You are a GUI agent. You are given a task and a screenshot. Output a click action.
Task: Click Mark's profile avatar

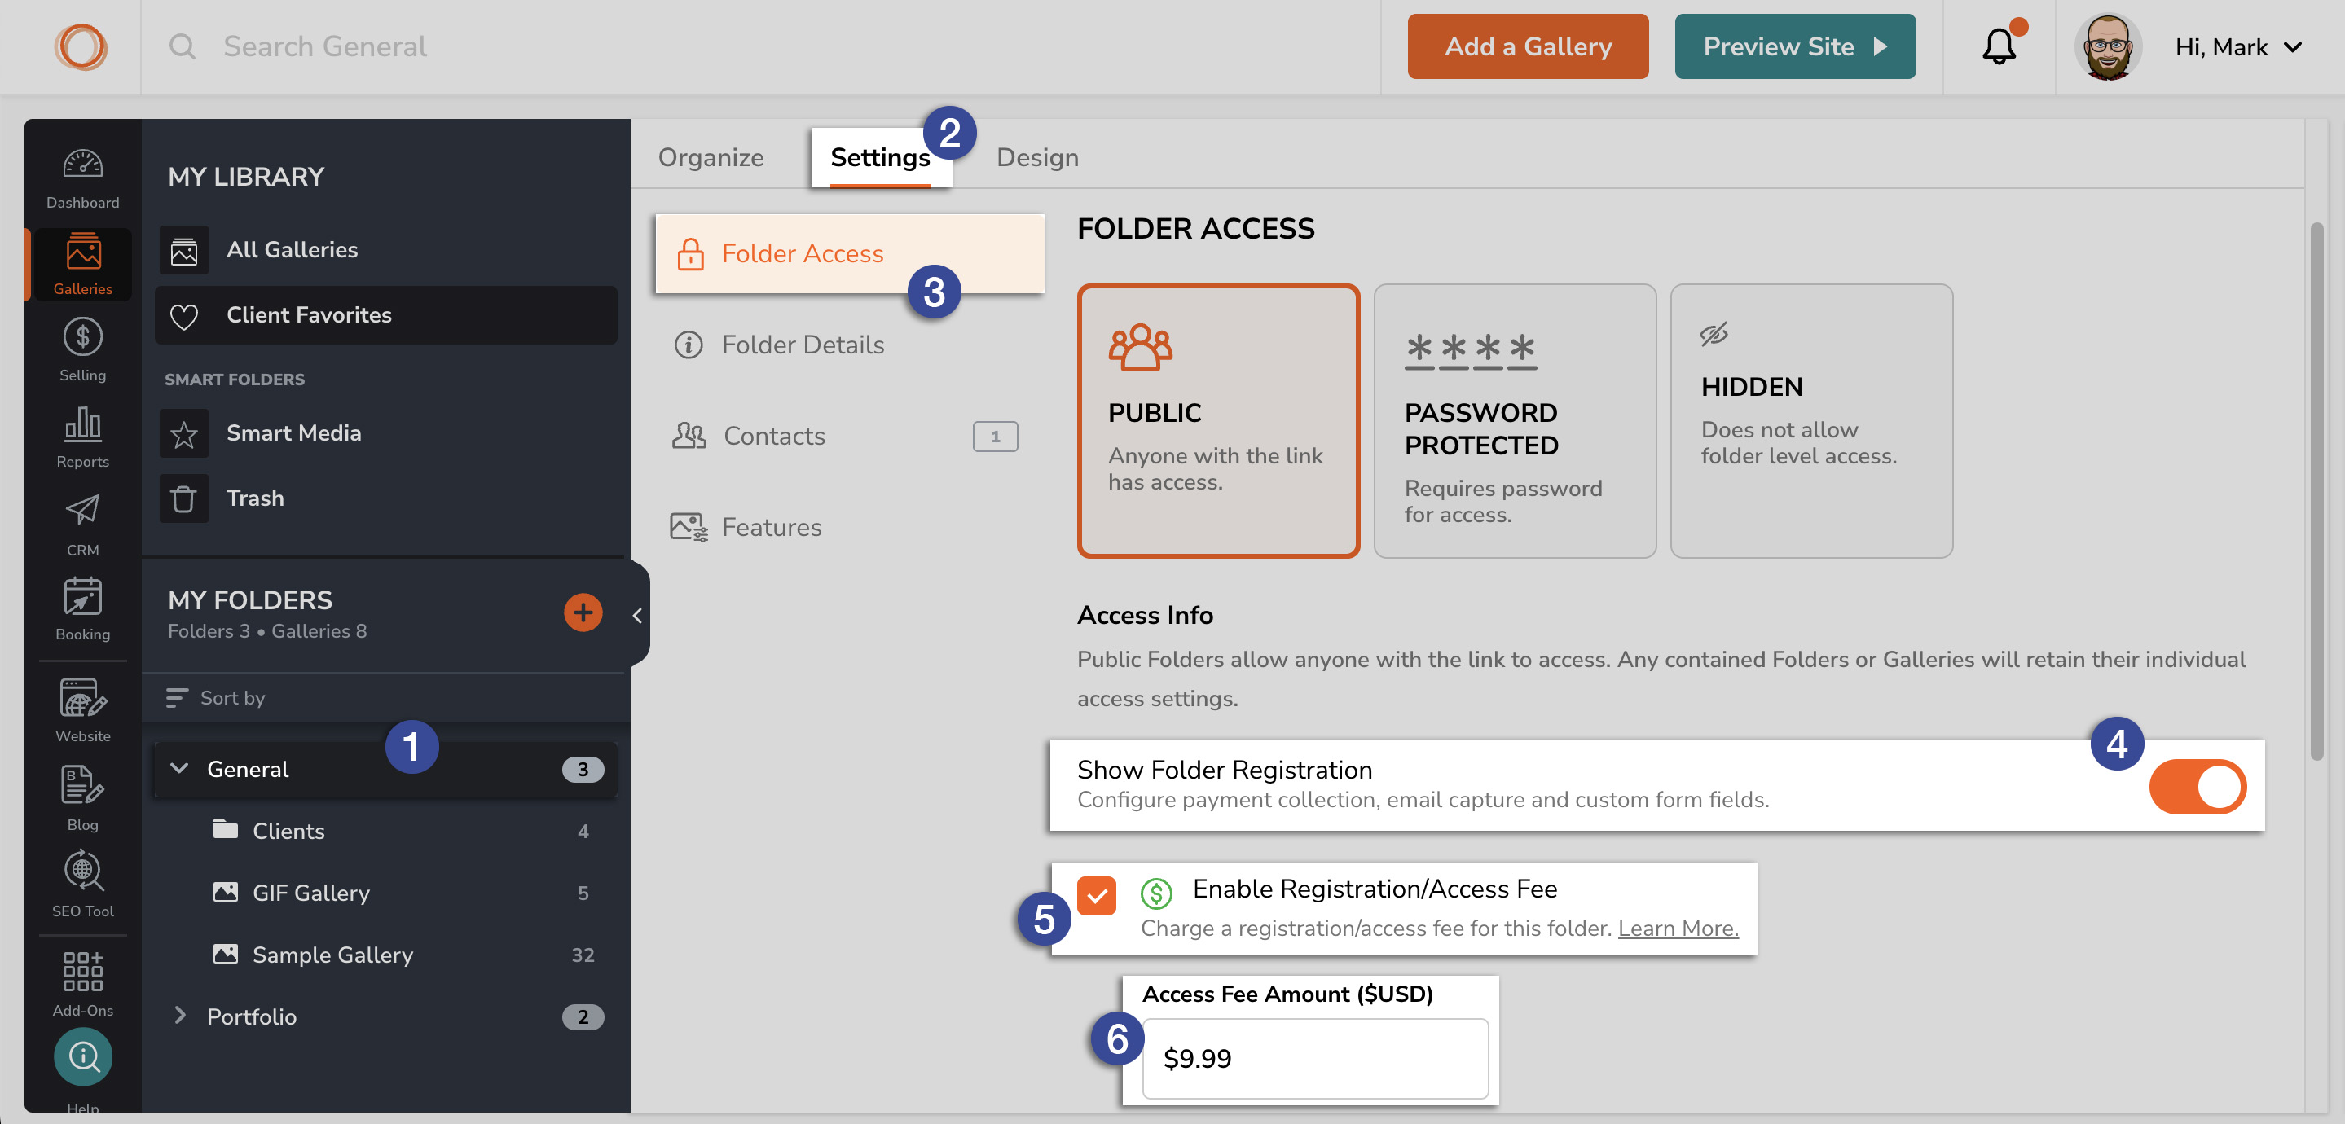click(2107, 46)
